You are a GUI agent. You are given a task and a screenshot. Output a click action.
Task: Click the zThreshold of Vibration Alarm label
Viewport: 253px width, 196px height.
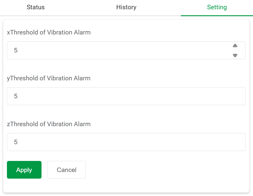(x=49, y=124)
